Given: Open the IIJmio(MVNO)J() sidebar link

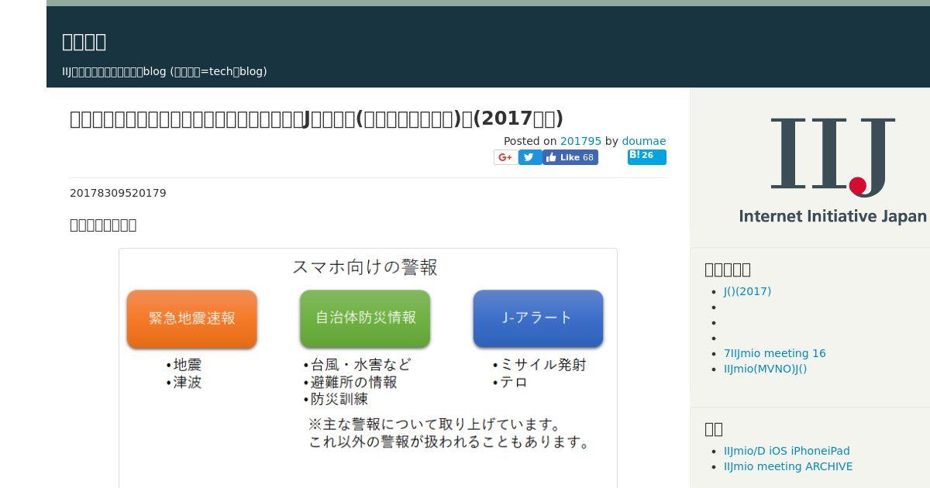Looking at the screenshot, I should click(x=765, y=369).
